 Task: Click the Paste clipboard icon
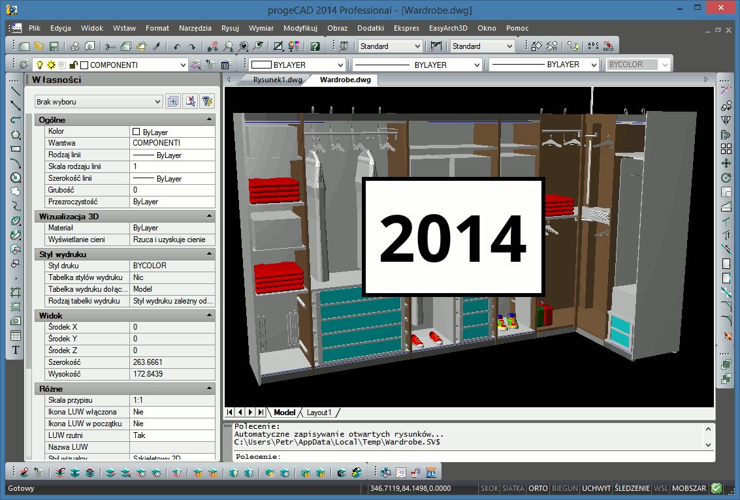coord(141,46)
